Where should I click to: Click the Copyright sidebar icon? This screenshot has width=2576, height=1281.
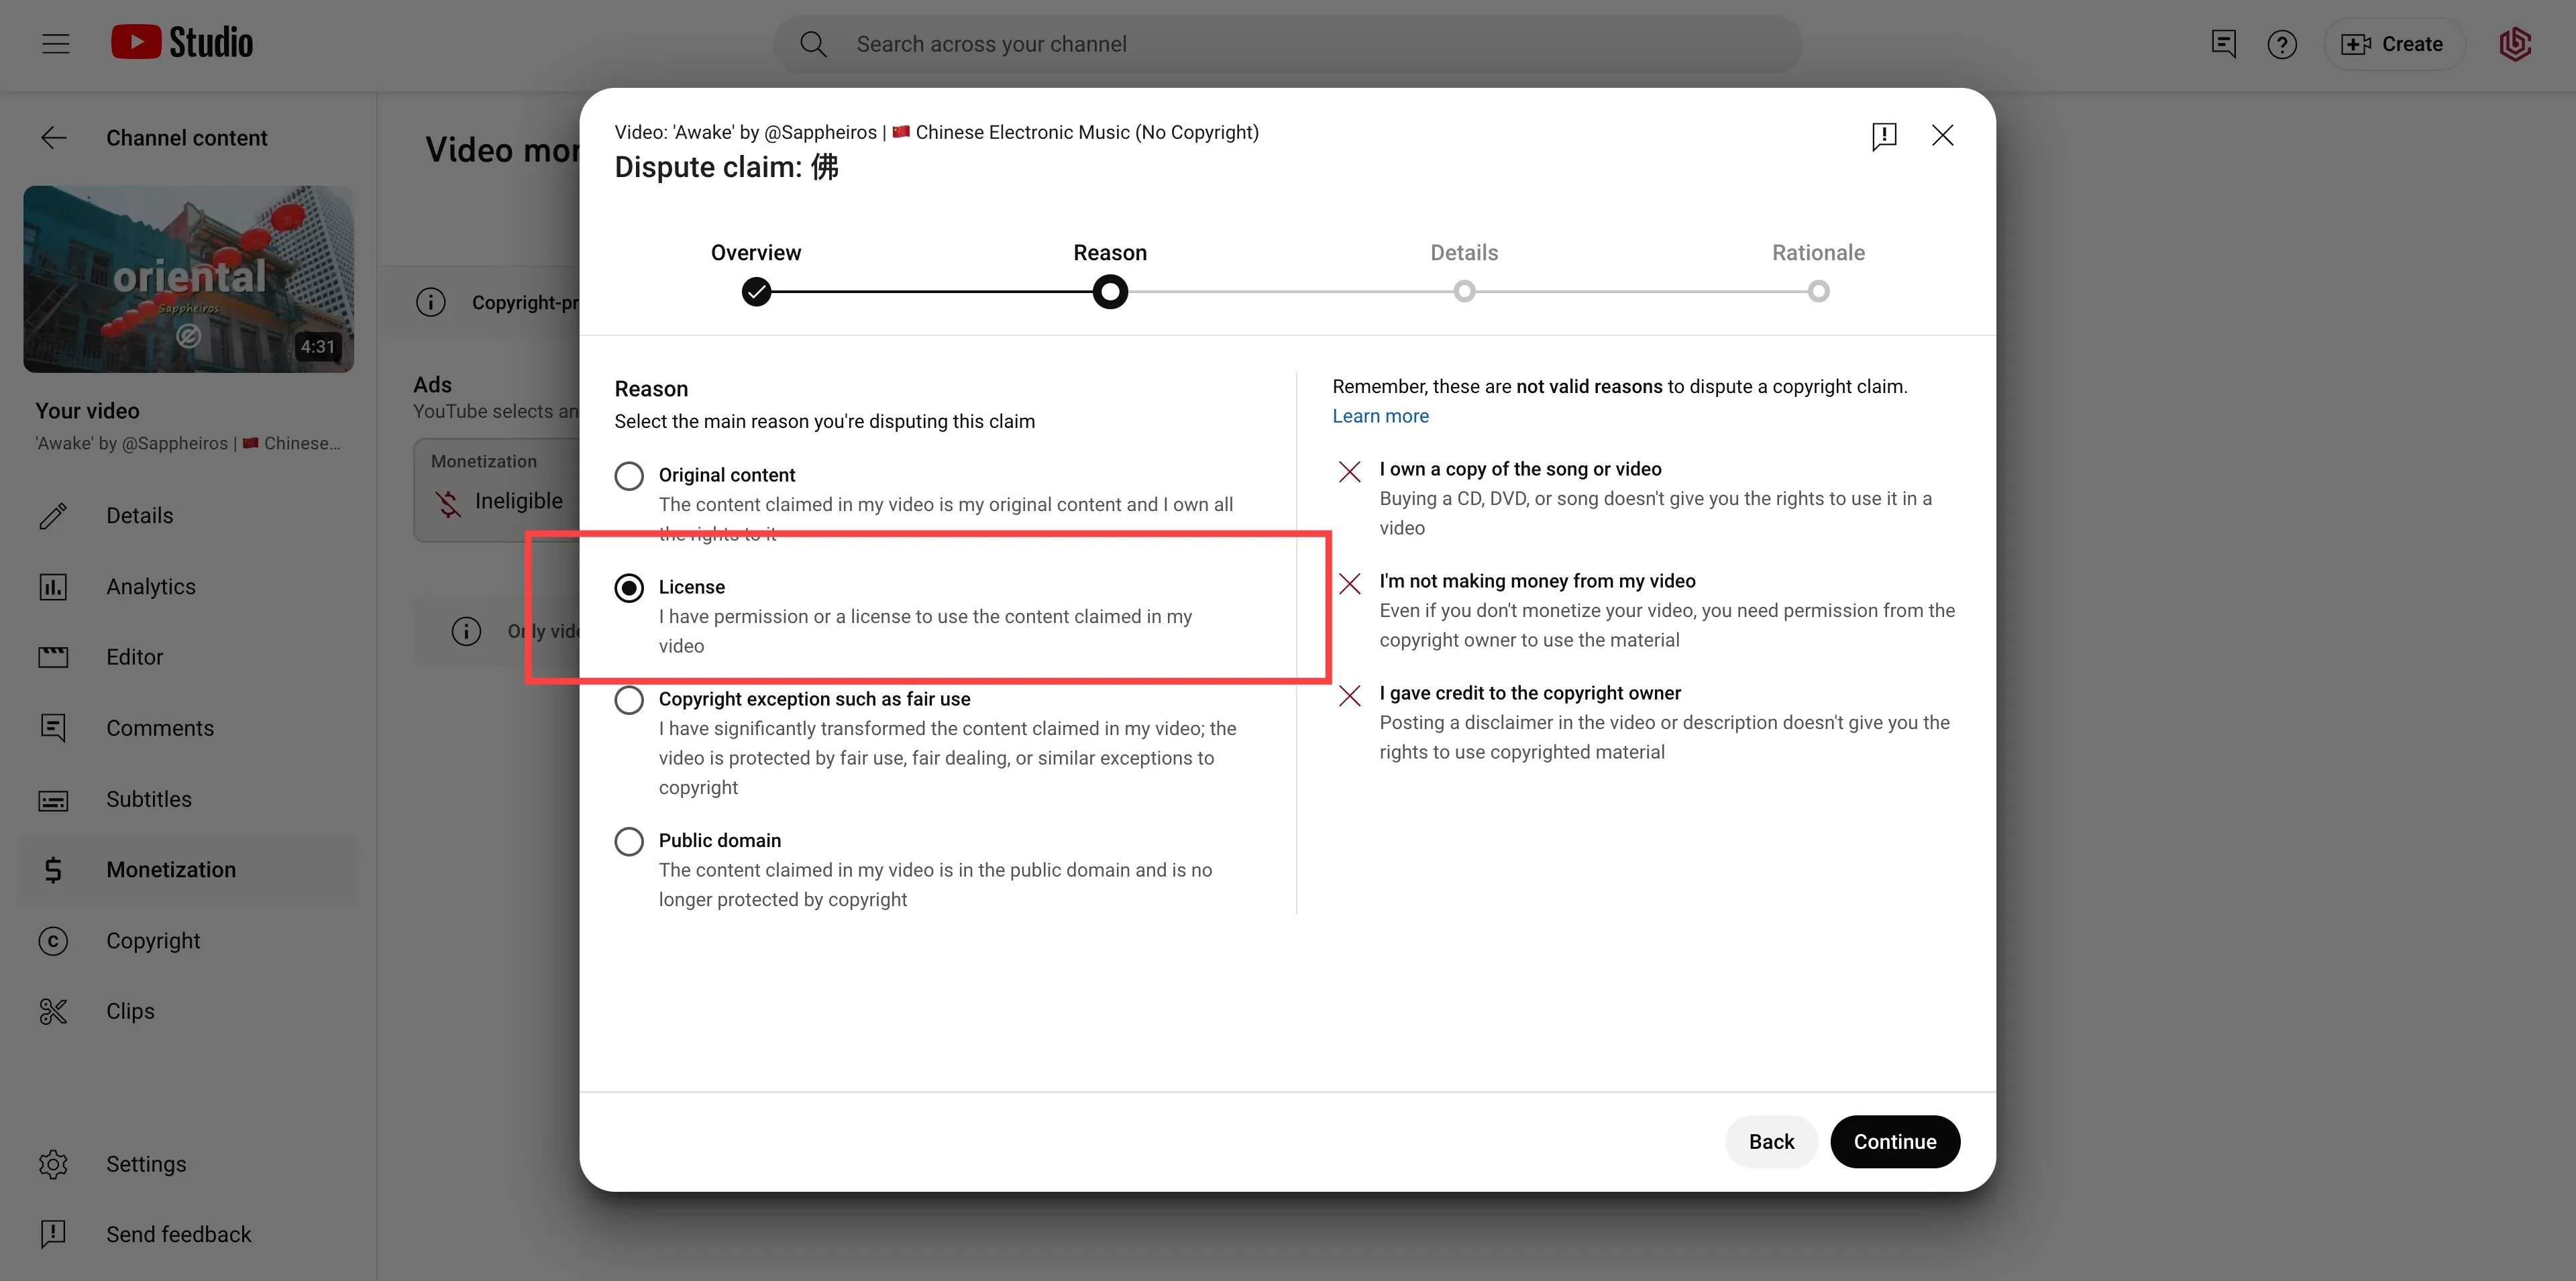pyautogui.click(x=53, y=941)
